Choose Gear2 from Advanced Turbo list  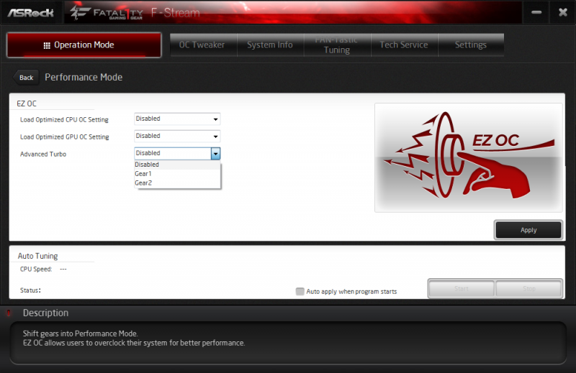pos(177,183)
